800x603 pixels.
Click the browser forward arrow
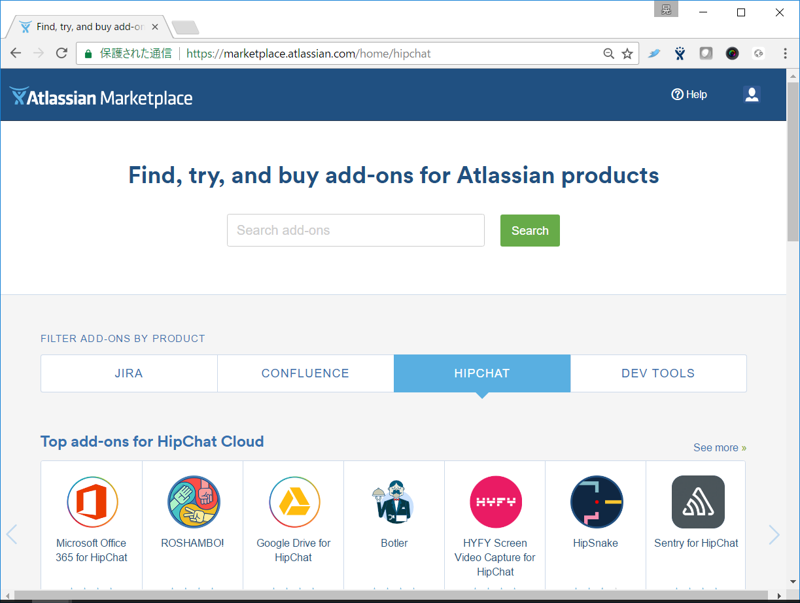point(39,54)
